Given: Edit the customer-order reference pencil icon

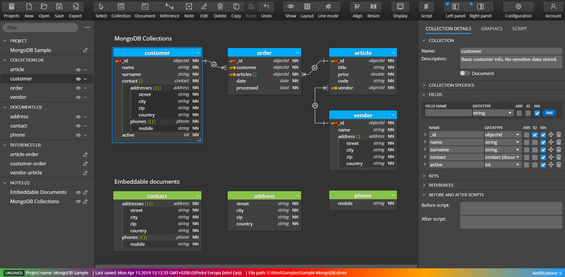Looking at the screenshot, I should pos(85,164).
